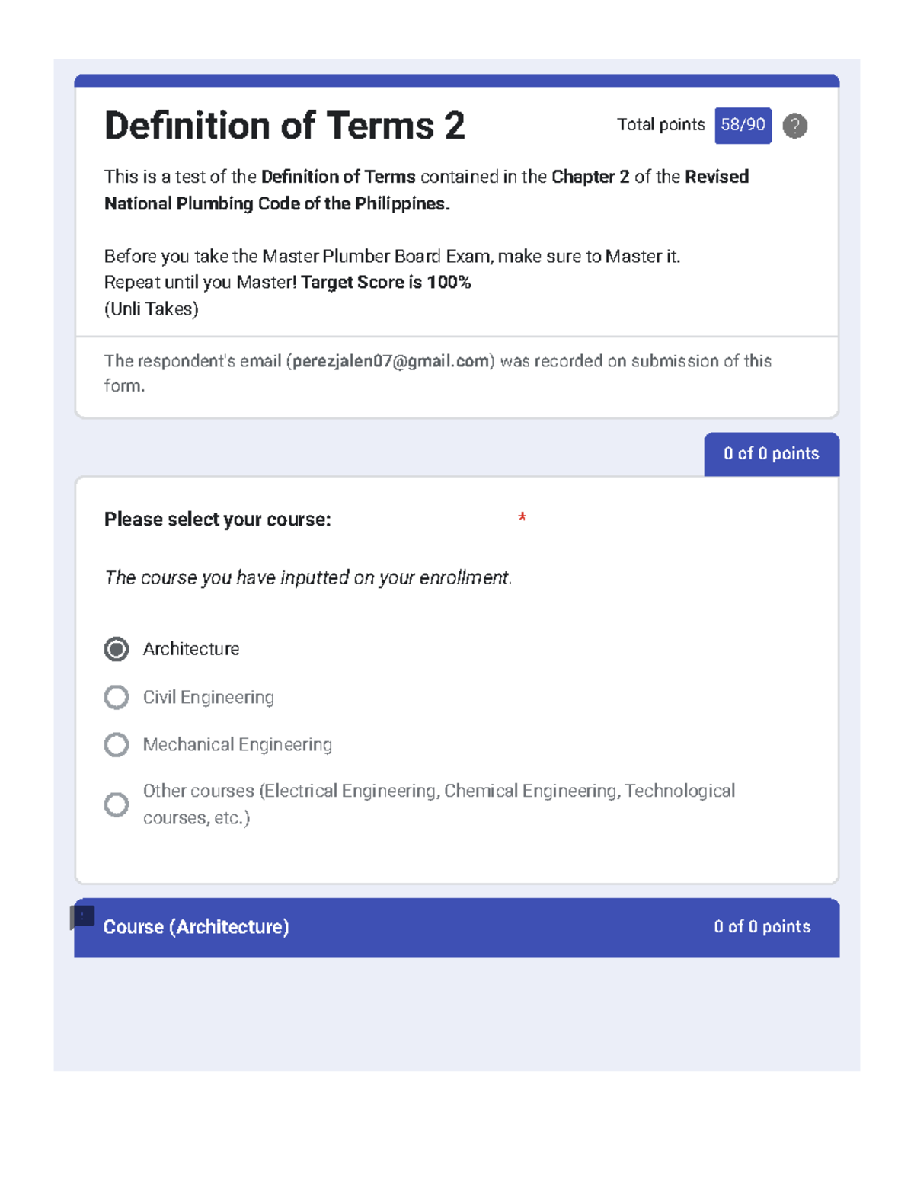The image size is (914, 1183).
Task: Select the Architecture radio button
Action: click(117, 649)
